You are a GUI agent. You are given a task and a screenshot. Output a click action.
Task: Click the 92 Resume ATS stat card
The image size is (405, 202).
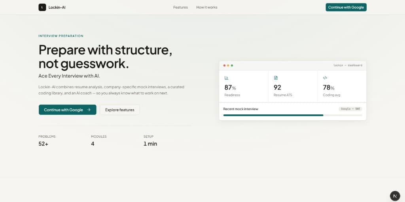pyautogui.click(x=293, y=86)
